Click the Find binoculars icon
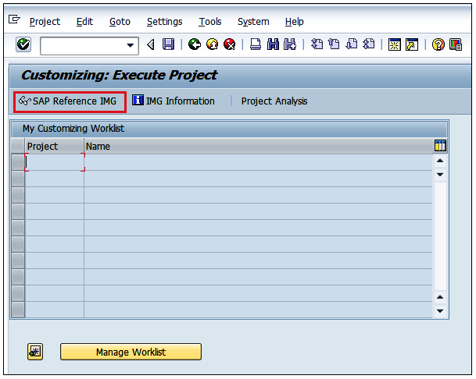The width and height of the screenshot is (476, 379). (x=273, y=45)
